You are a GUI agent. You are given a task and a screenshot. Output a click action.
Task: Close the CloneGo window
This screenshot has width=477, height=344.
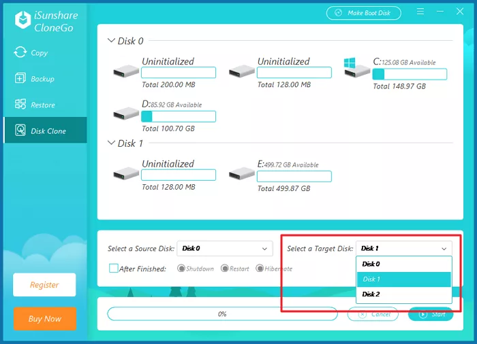pyautogui.click(x=460, y=12)
